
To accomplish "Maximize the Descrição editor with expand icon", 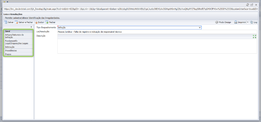I will pyautogui.click(x=255, y=36).
